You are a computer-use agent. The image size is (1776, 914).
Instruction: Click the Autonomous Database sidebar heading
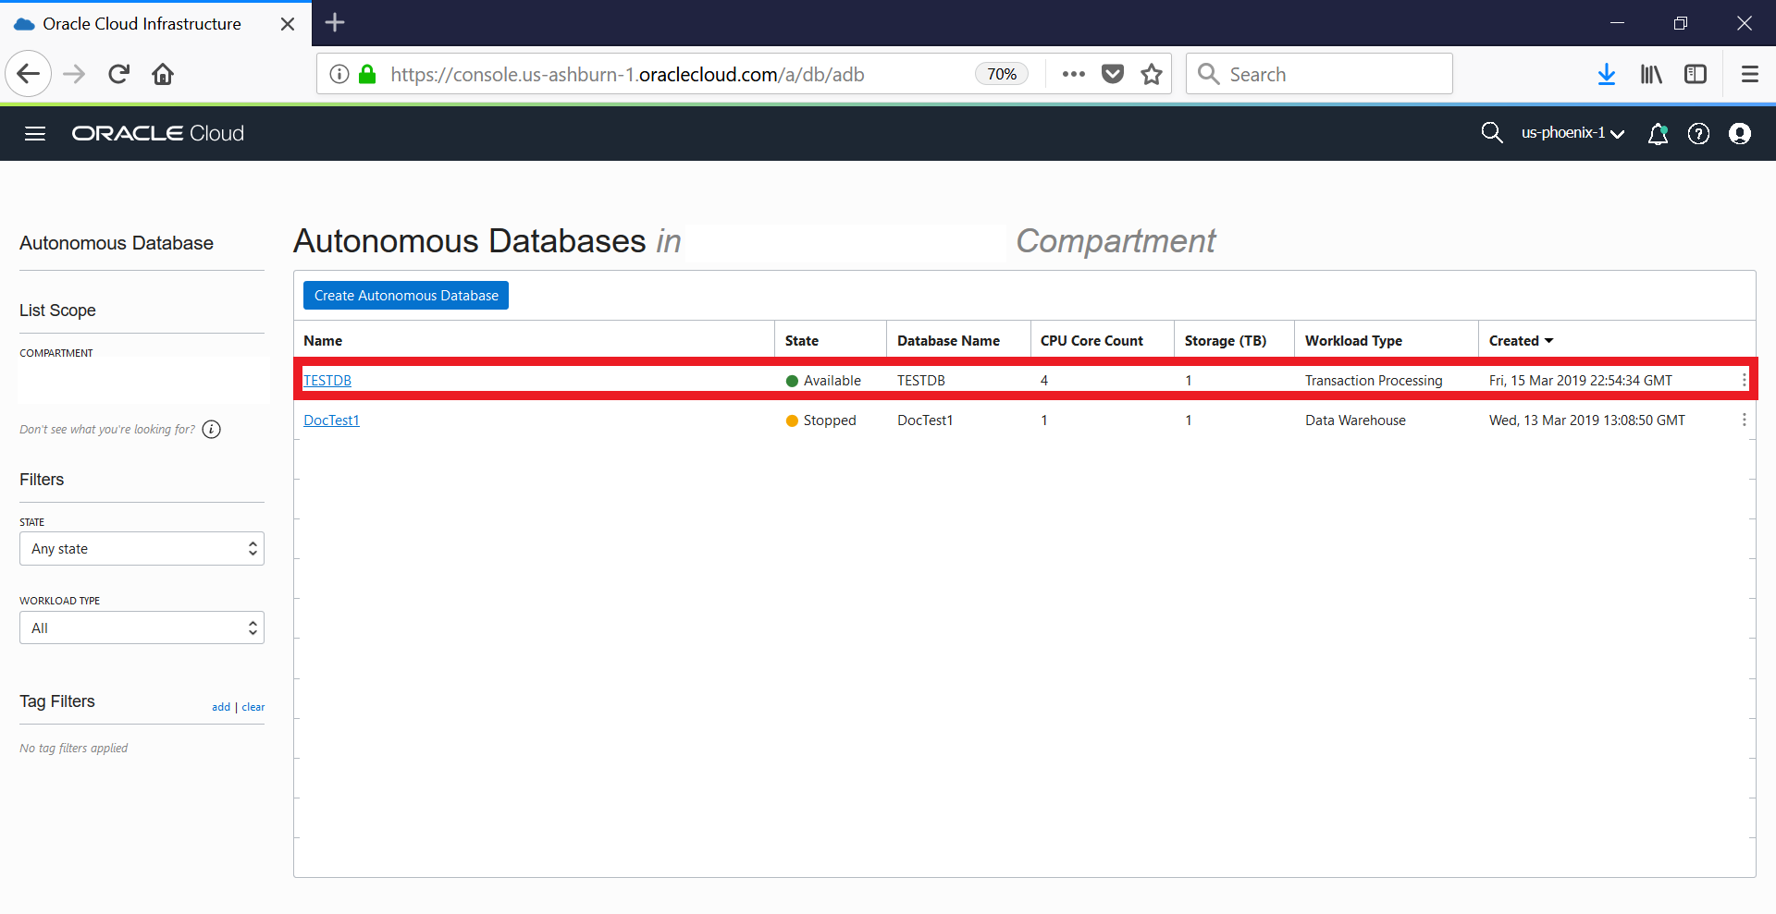(117, 243)
